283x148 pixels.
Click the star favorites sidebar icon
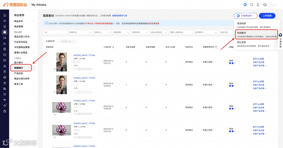tap(5, 21)
